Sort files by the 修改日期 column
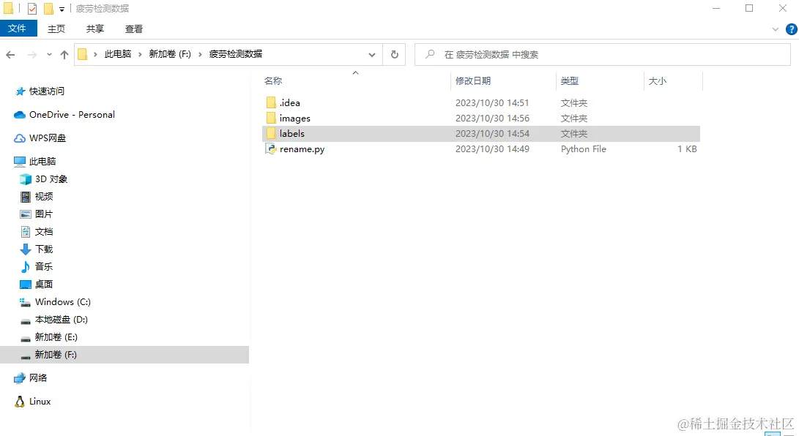Viewport: 799px width, 436px height. click(473, 81)
